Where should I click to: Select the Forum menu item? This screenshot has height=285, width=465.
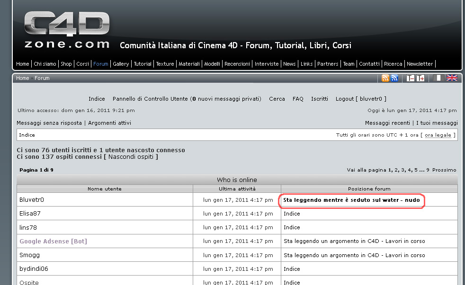(101, 64)
